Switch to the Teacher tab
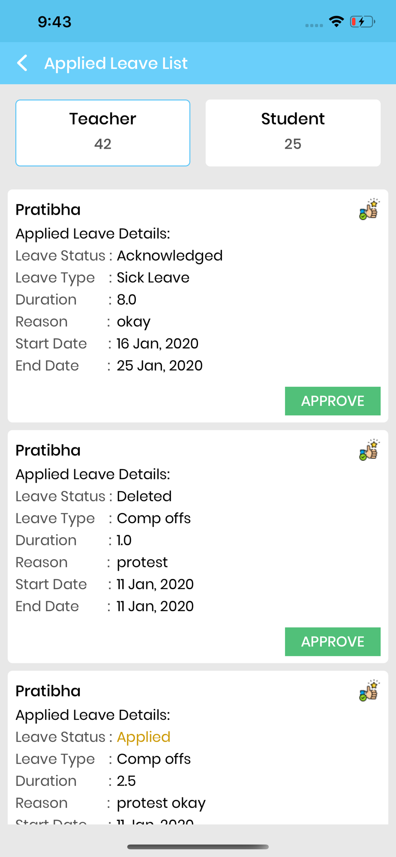 pos(103,133)
